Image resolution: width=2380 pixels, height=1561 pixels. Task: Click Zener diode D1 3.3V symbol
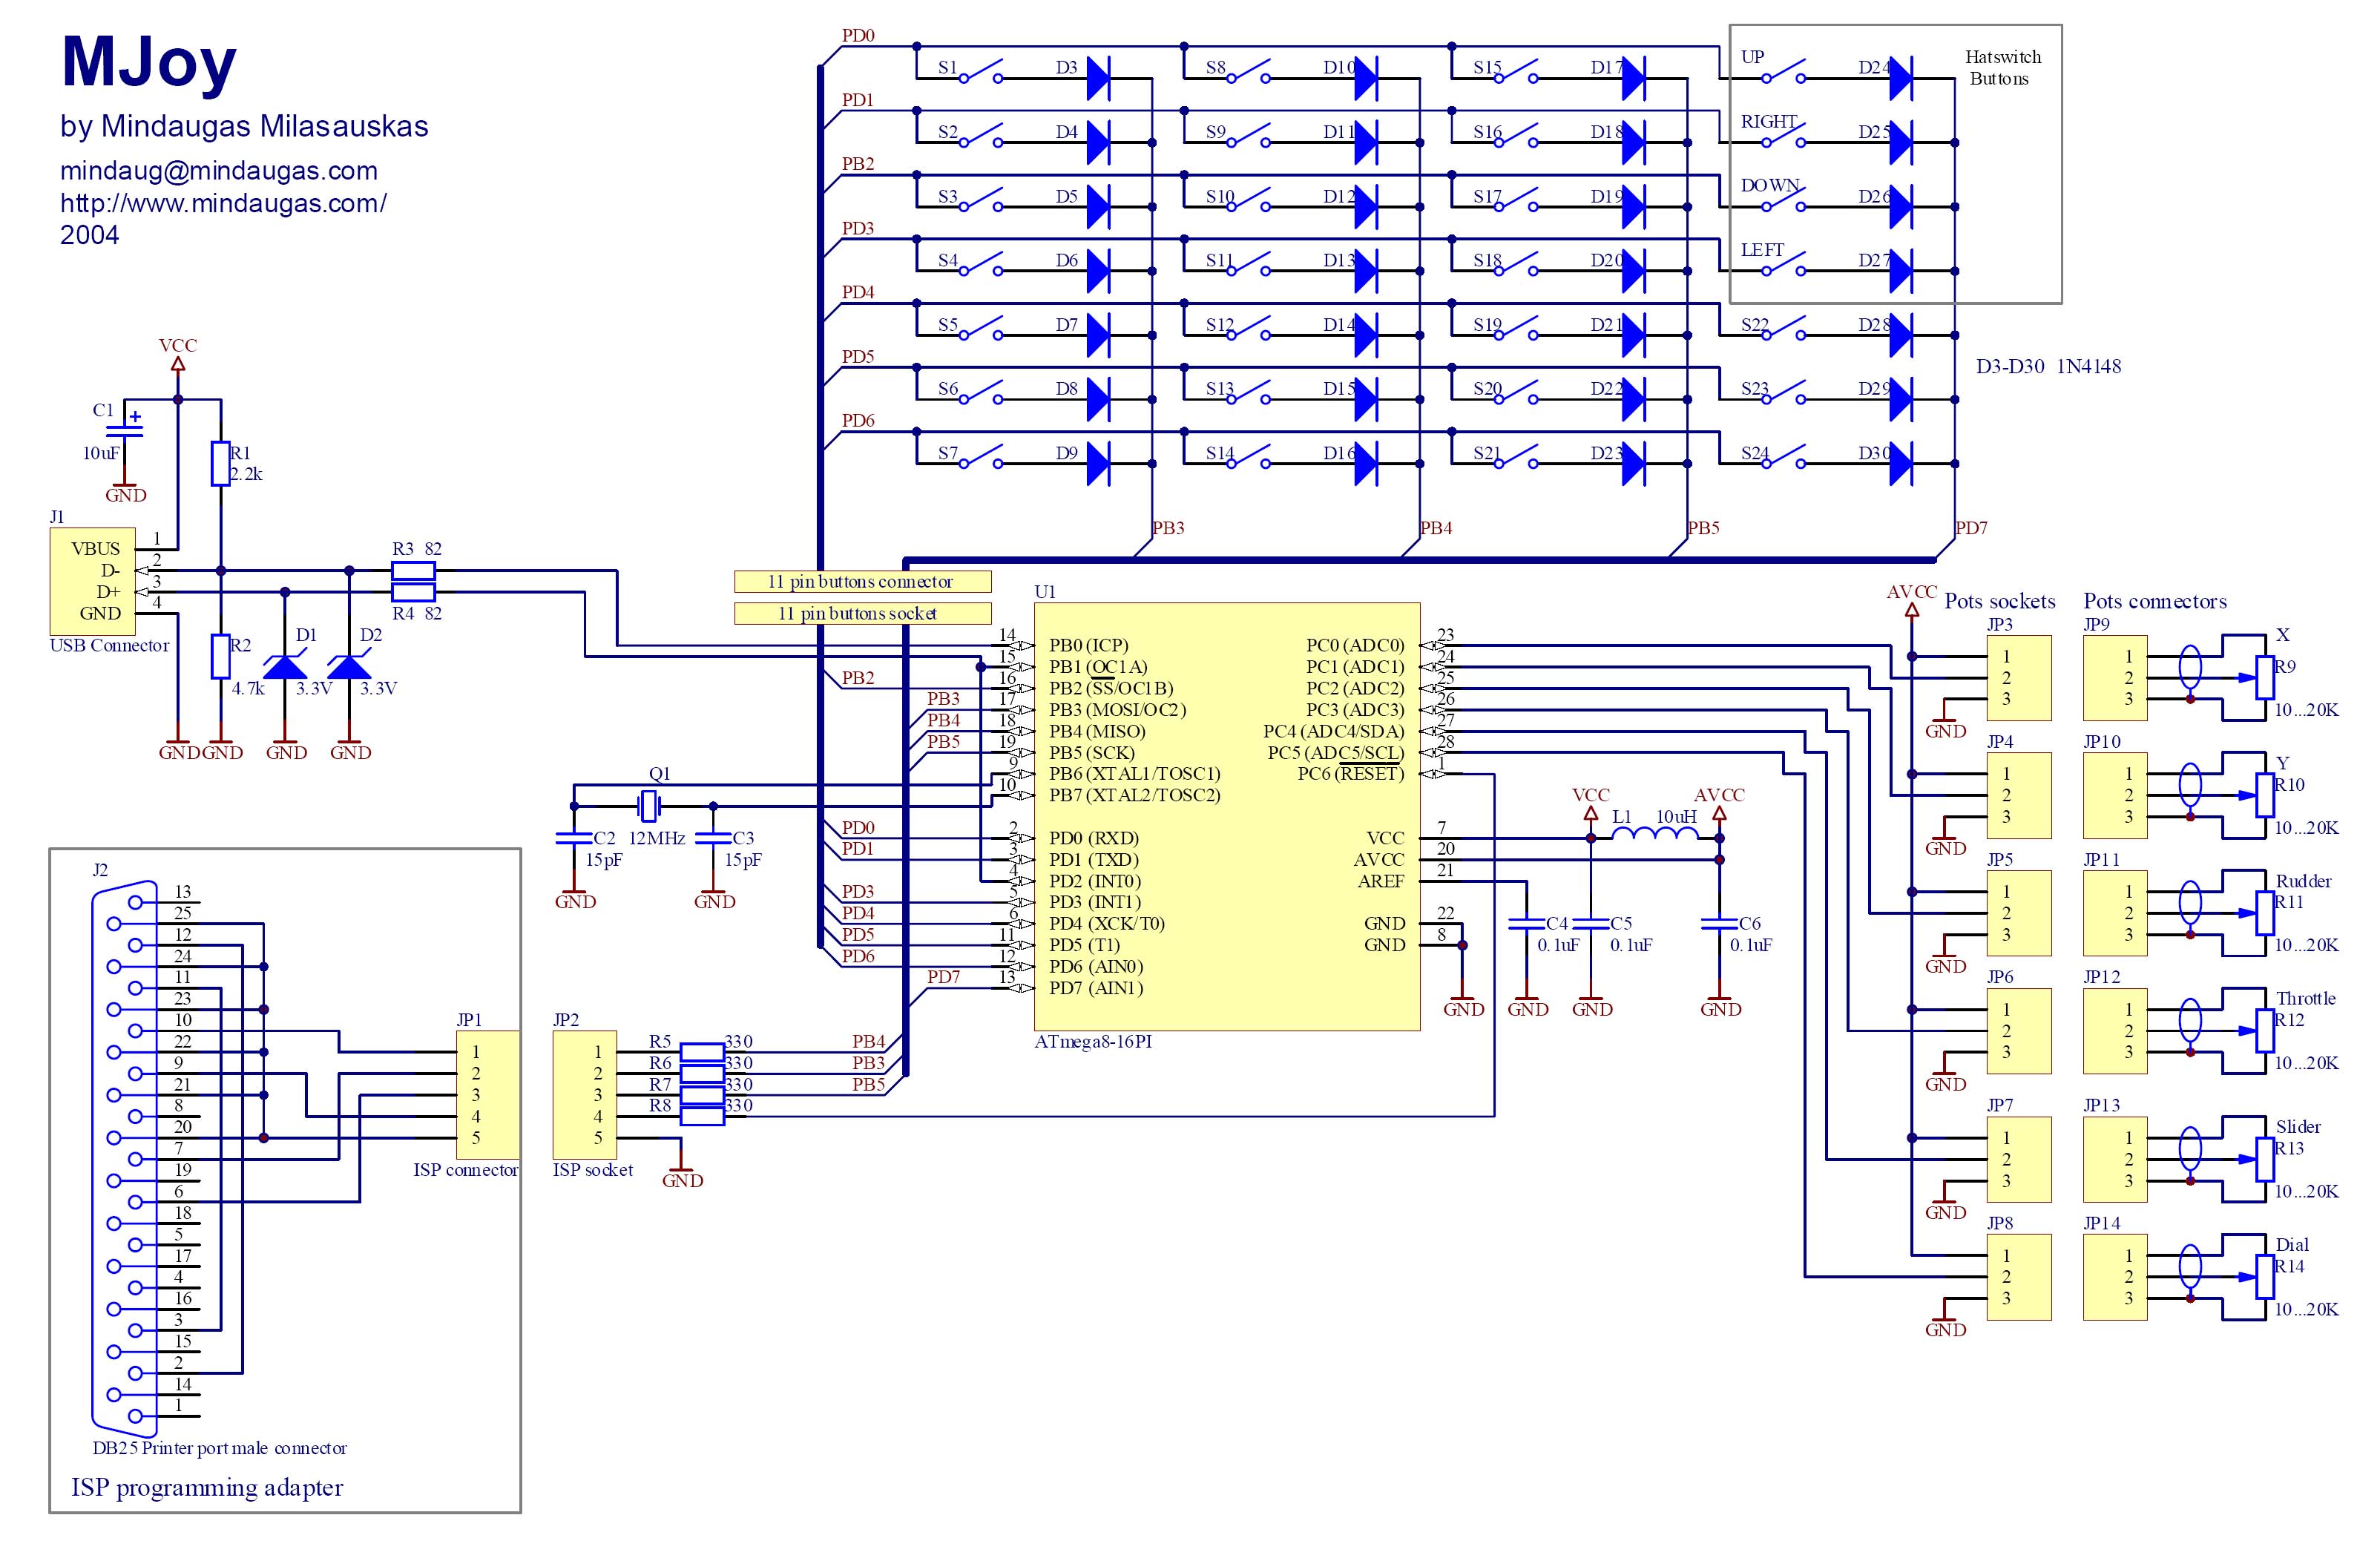tap(285, 666)
